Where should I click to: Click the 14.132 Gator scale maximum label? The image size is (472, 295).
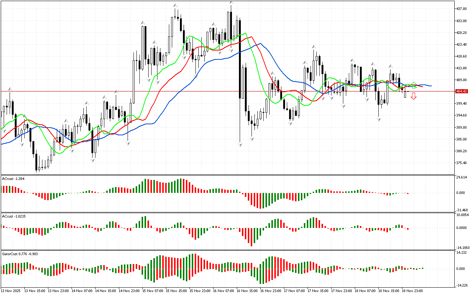[462, 253]
